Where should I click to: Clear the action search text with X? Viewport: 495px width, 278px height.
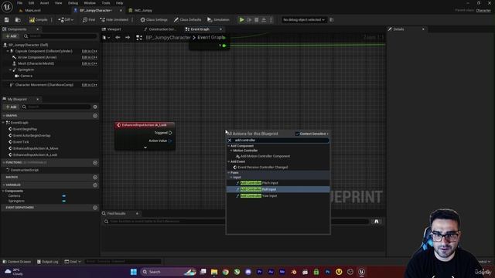(x=230, y=141)
